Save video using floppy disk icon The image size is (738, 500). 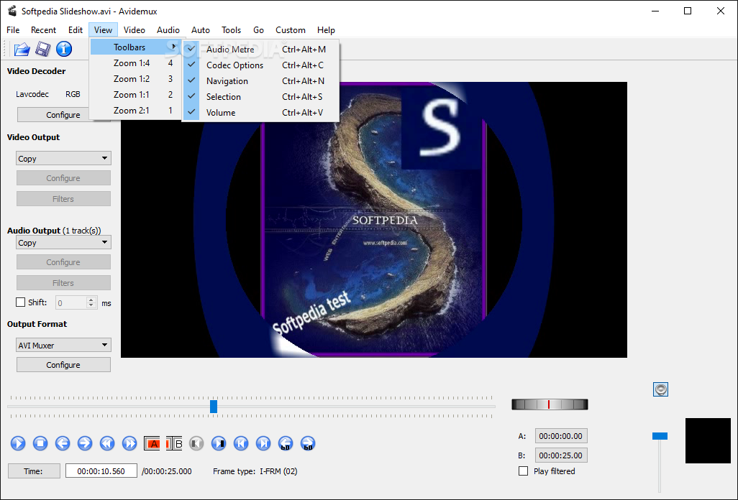43,49
